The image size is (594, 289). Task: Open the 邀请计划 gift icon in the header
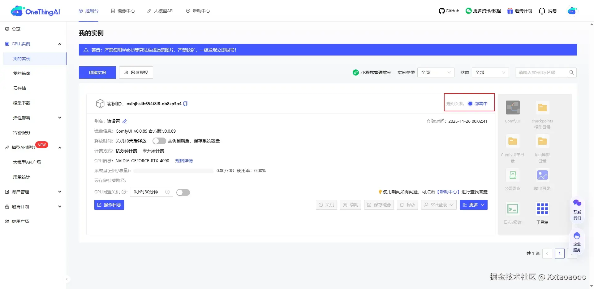(x=510, y=11)
